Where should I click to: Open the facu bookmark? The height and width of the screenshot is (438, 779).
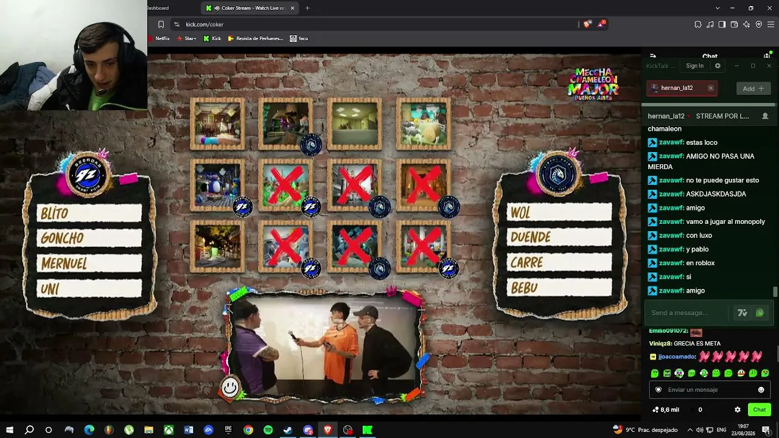[299, 38]
